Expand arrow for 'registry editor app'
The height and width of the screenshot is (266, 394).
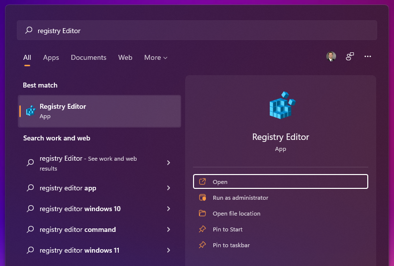[x=169, y=188]
